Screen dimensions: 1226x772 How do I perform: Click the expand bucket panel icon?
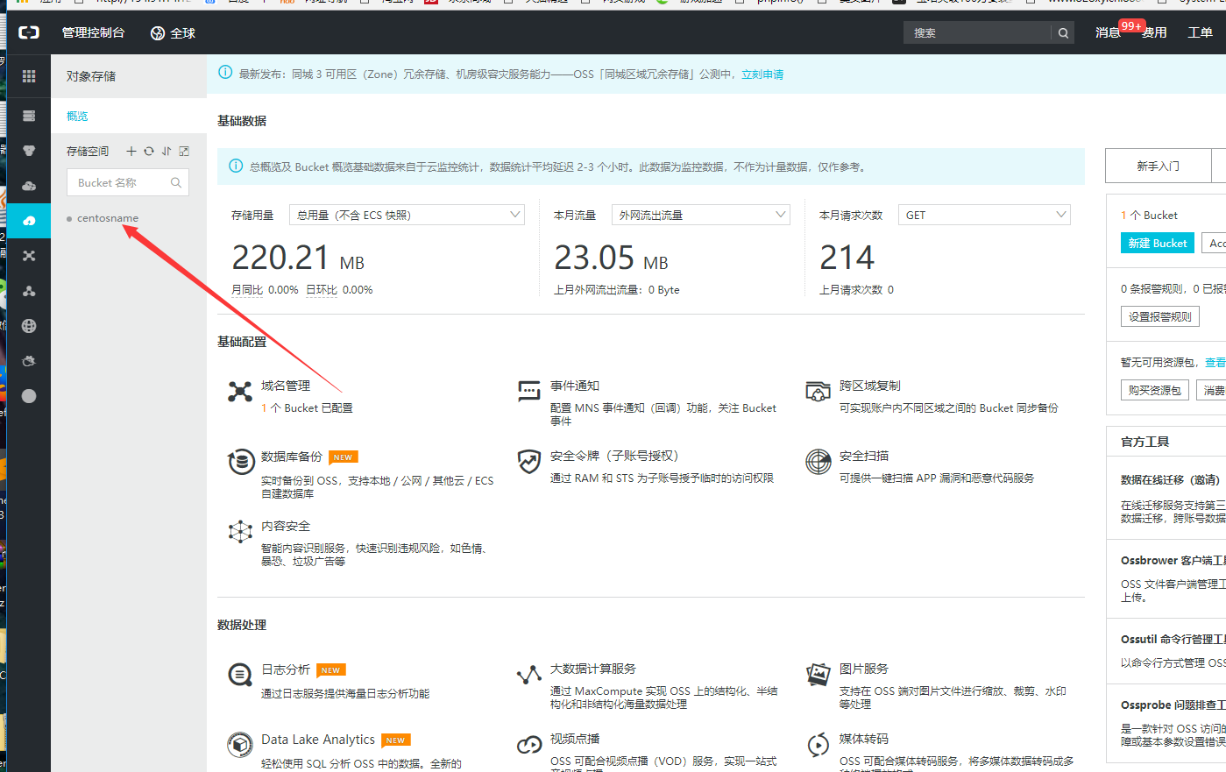(184, 152)
